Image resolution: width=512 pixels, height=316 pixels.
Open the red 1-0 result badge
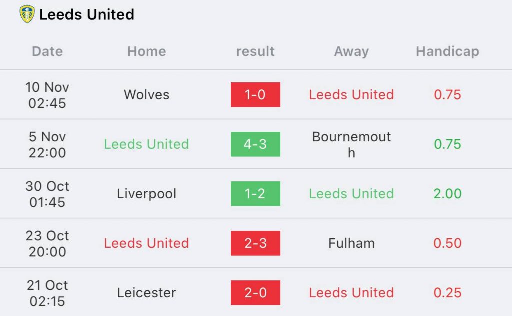pyautogui.click(x=255, y=94)
